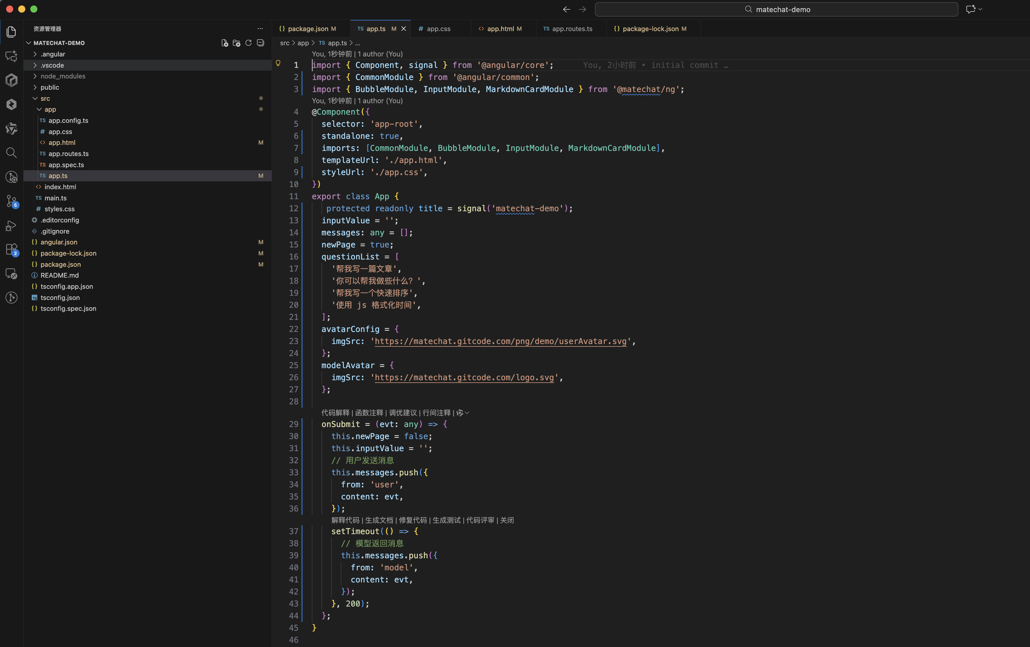Click the lightbulb code action on line 1
The image size is (1030, 647).
[278, 64]
